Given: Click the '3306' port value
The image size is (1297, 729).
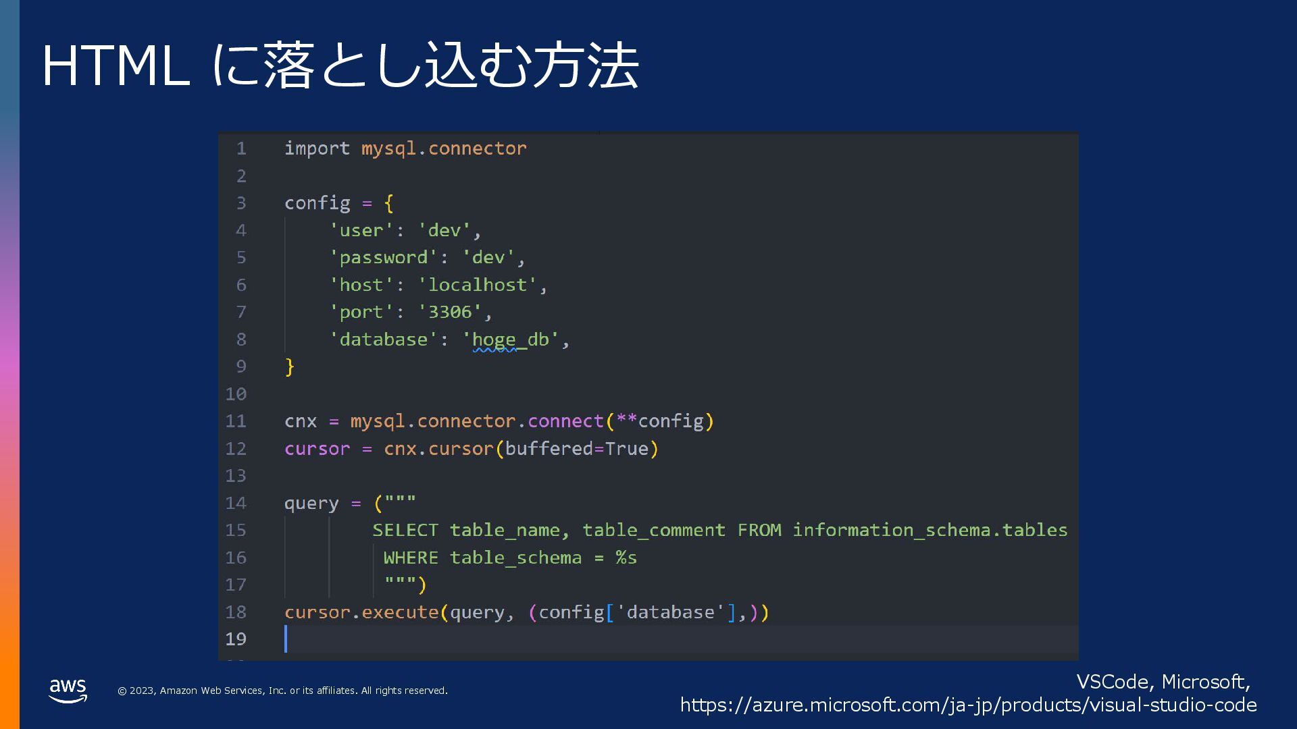Looking at the screenshot, I should (x=450, y=312).
